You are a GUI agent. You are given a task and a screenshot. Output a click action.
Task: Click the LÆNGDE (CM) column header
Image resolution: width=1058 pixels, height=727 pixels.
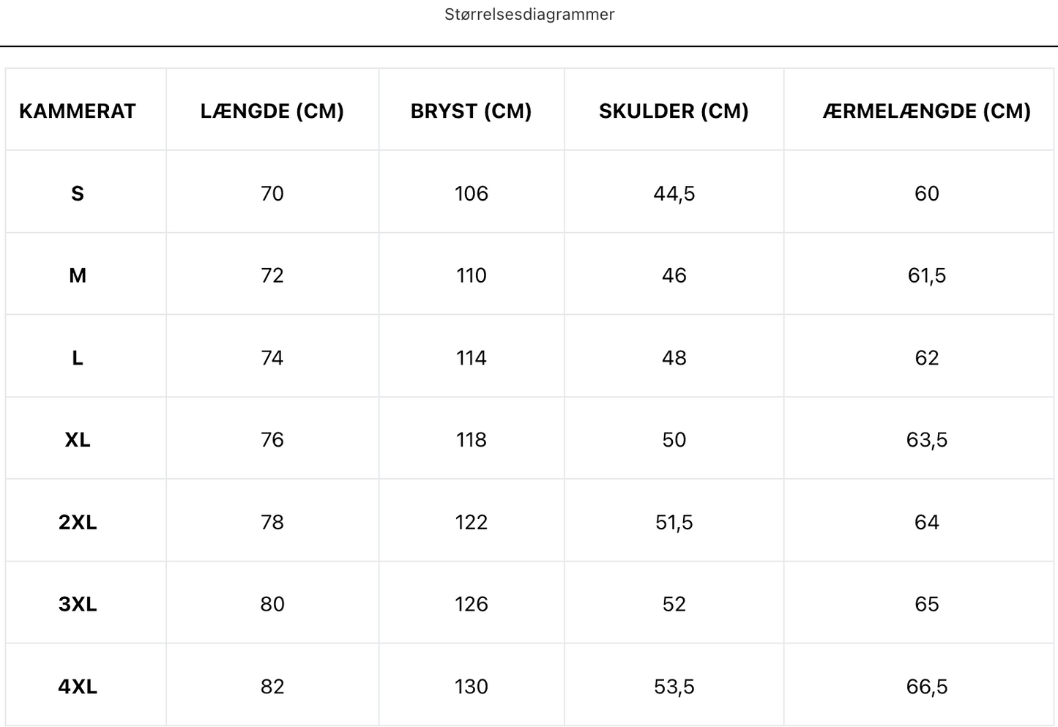click(x=272, y=111)
